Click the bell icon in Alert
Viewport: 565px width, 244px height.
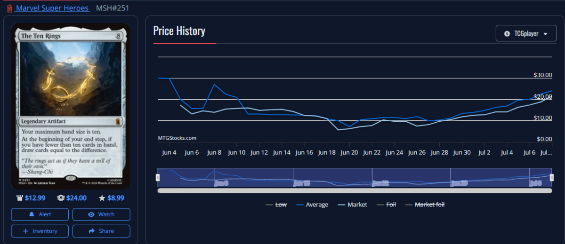(x=32, y=214)
